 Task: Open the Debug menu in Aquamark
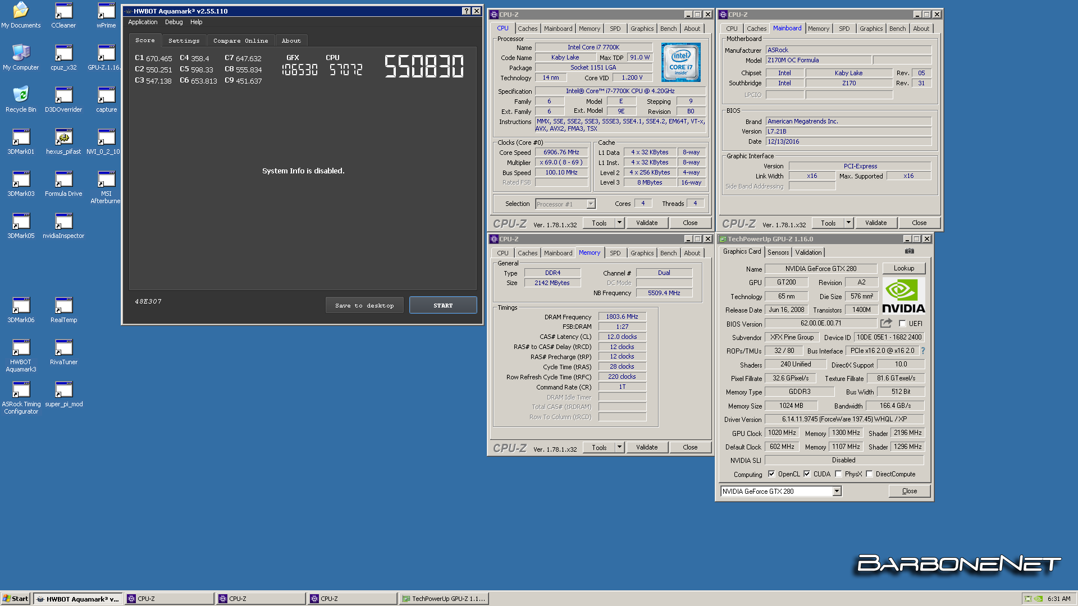[x=174, y=22]
